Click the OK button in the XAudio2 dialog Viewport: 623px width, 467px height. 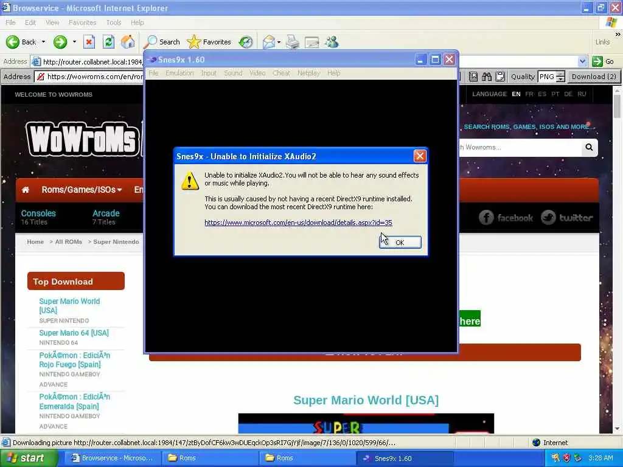click(x=400, y=242)
